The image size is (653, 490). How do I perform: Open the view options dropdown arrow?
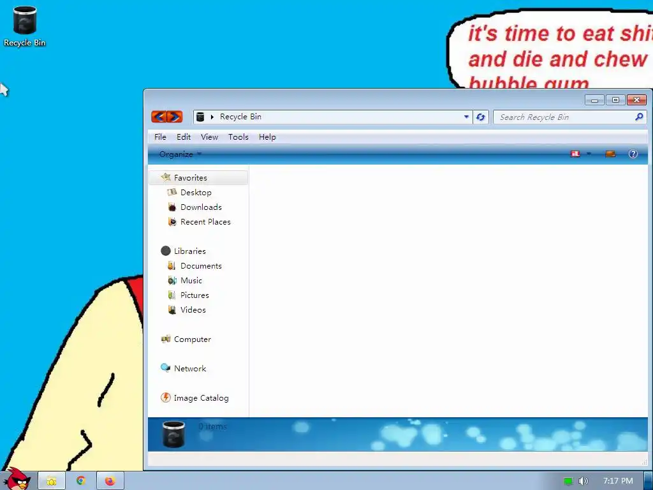pyautogui.click(x=589, y=154)
